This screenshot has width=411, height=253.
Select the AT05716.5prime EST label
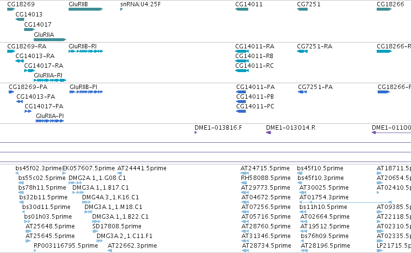(266, 217)
